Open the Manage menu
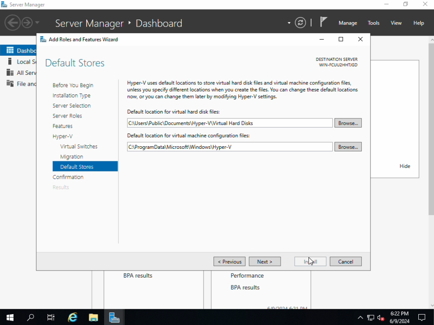The height and width of the screenshot is (325, 434). (347, 23)
